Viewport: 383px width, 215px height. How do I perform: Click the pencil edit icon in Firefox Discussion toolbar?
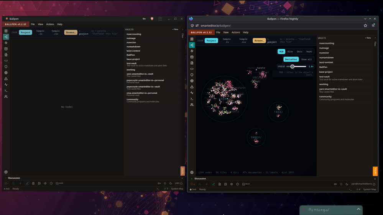click(214, 184)
